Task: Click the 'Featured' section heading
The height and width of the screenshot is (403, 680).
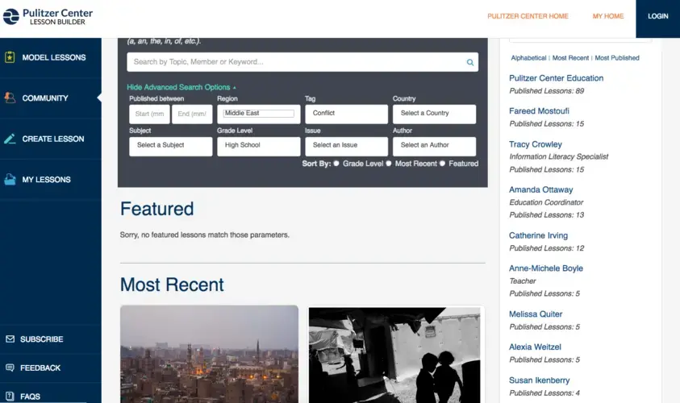Action: point(157,209)
